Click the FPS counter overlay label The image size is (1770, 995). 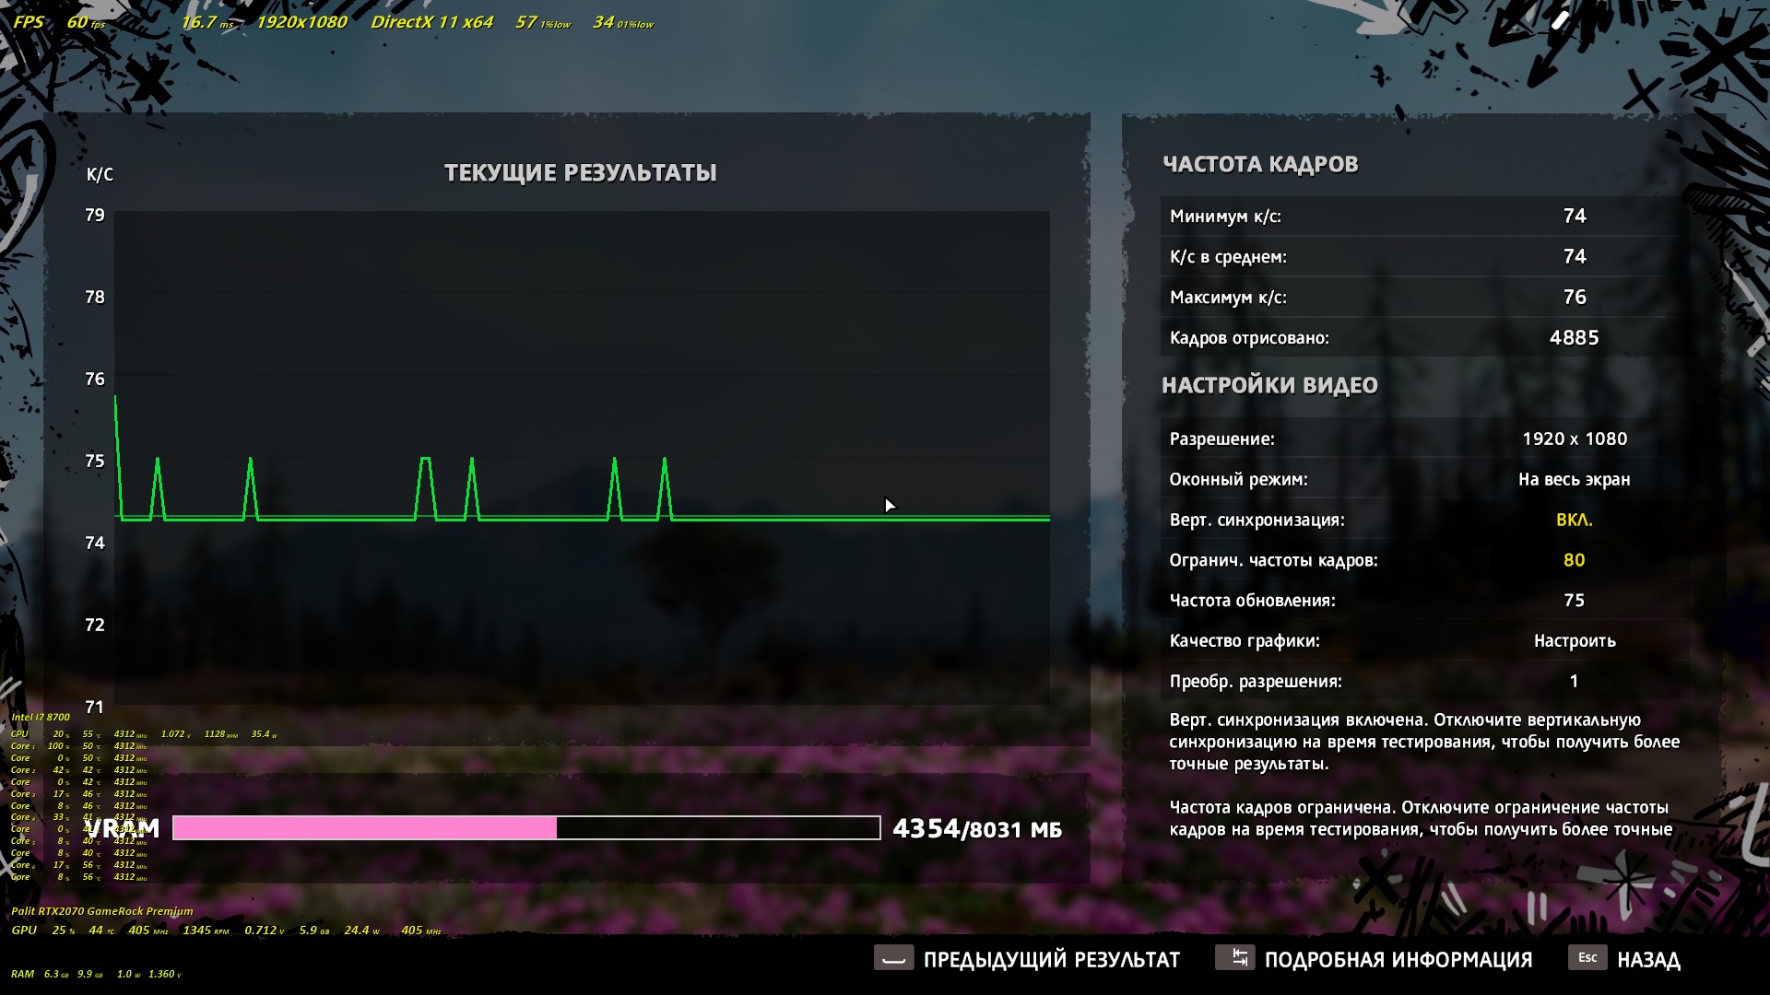click(x=29, y=22)
